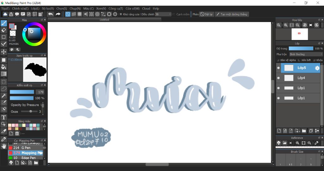Click 'Tạo một đường thẳng' button
Viewport: 324px width, 171px height.
tap(232, 14)
